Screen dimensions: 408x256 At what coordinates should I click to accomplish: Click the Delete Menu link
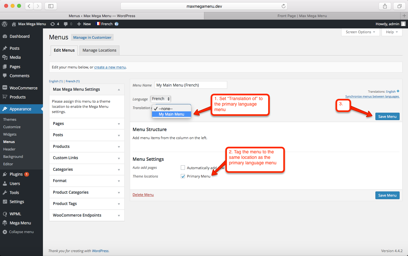coord(143,195)
